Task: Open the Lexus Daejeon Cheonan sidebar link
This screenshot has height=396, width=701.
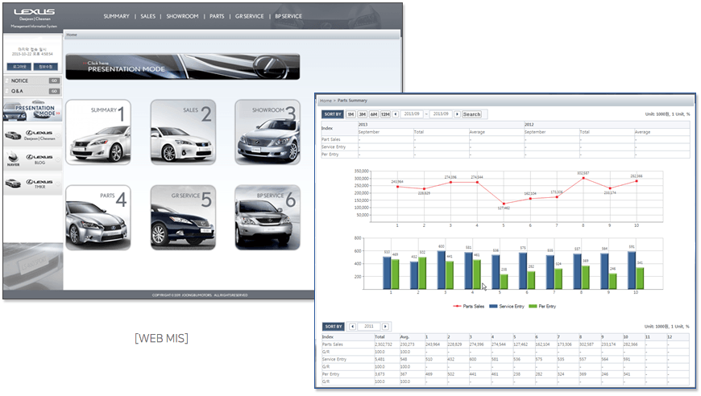Action: pyautogui.click(x=33, y=135)
